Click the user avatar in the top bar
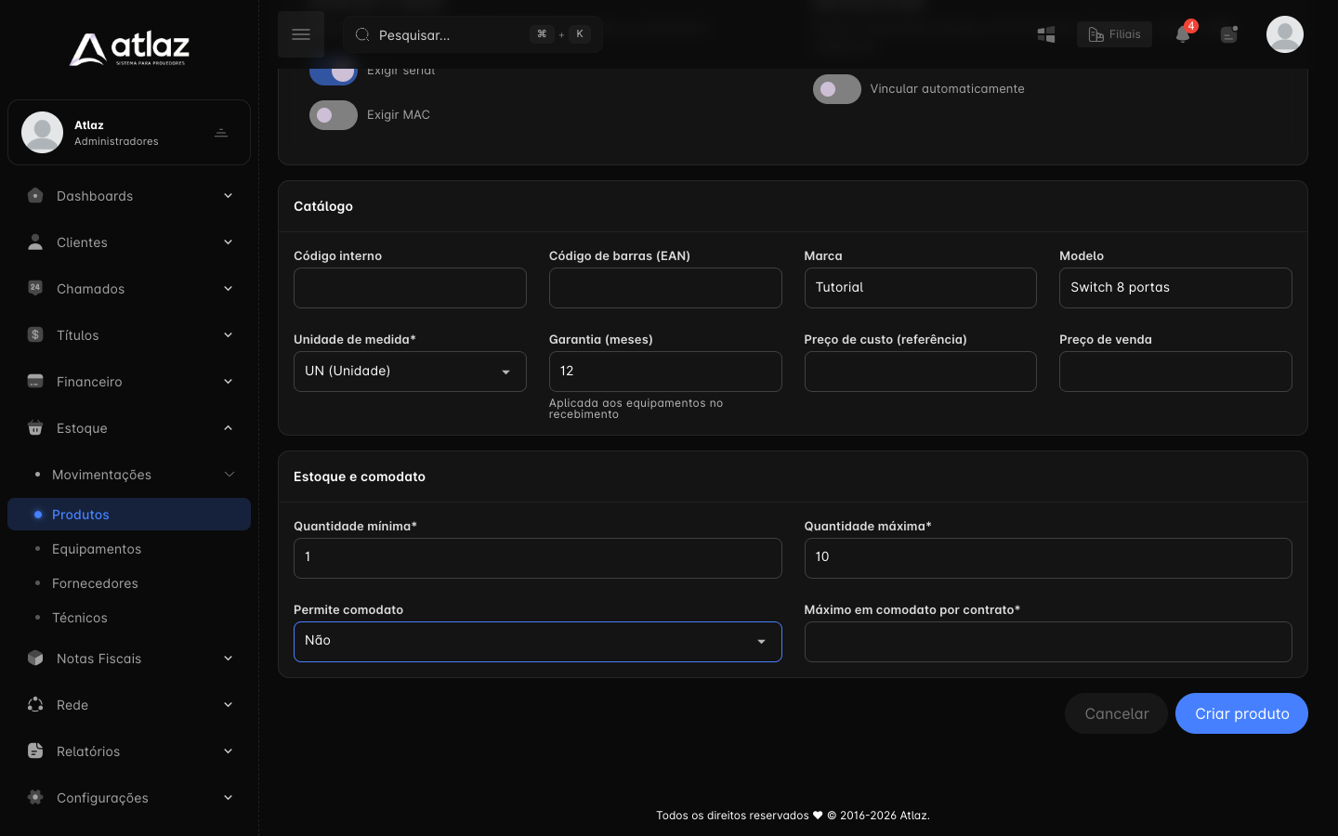Image resolution: width=1338 pixels, height=836 pixels. [x=1285, y=34]
